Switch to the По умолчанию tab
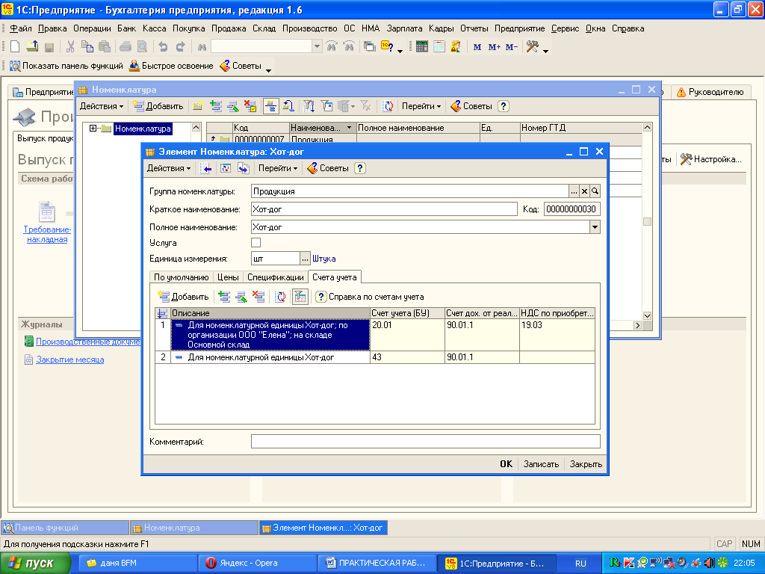The image size is (765, 574). pos(181,277)
